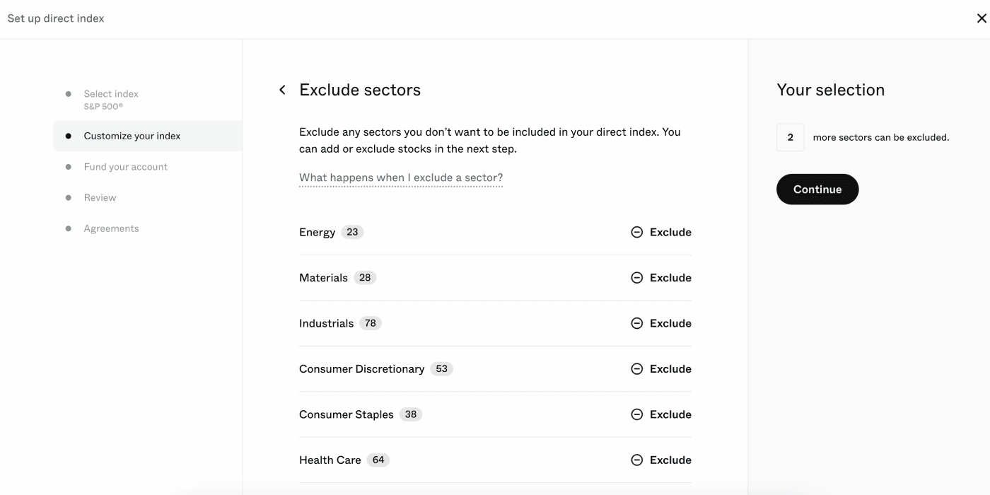Click the minus icon for Energy

(636, 232)
